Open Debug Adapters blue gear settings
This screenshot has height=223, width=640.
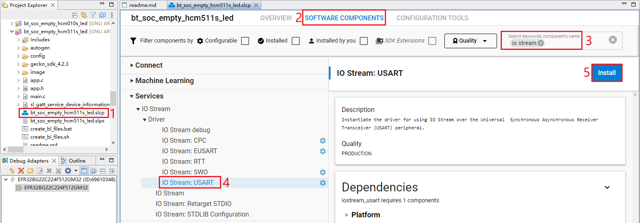pos(68,171)
